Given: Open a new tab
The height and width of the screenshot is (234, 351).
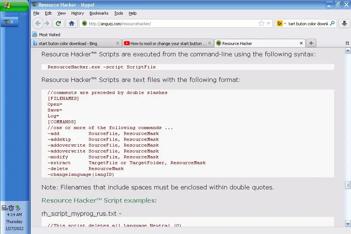Looking at the screenshot, I should point(311,43).
